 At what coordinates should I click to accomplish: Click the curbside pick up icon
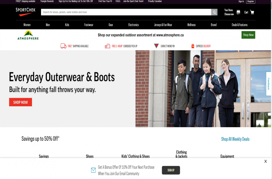[x=108, y=46]
